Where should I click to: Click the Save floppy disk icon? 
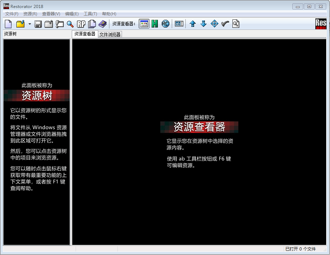[x=38, y=24]
